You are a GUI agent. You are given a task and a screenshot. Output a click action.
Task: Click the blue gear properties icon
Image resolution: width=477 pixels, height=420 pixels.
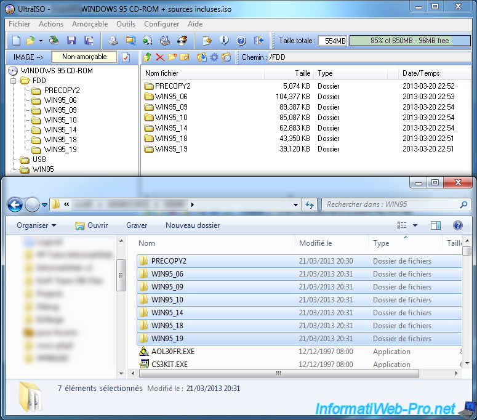click(x=214, y=57)
